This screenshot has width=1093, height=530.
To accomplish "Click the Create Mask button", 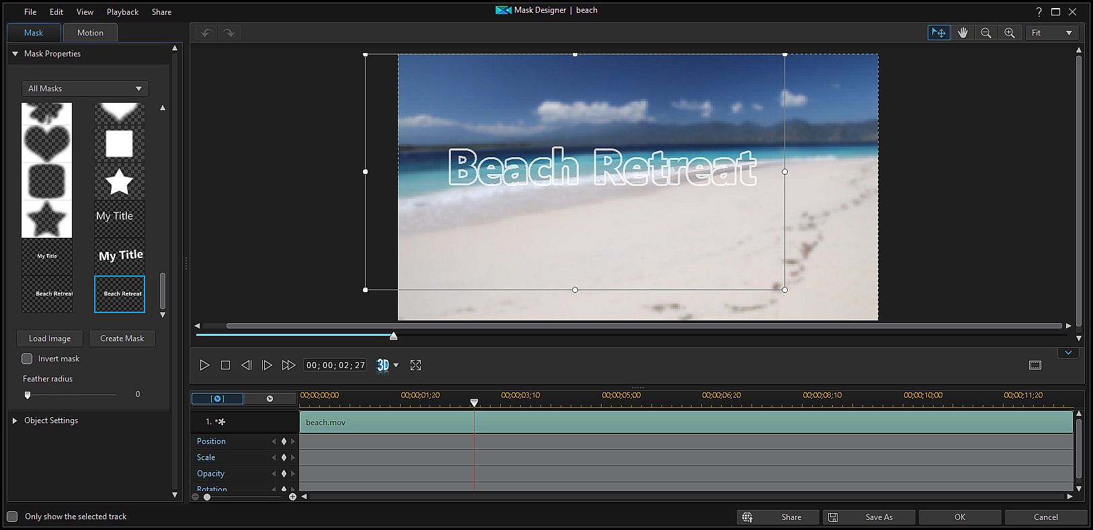I will 122,339.
